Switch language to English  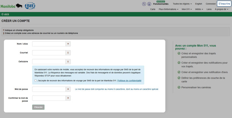click(198, 4)
